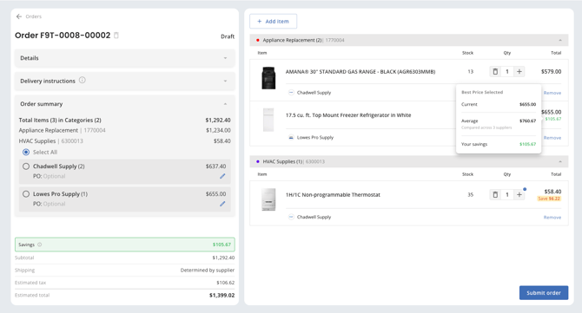The image size is (582, 313).
Task: Click the thermostat quantity field
Action: pyautogui.click(x=507, y=194)
